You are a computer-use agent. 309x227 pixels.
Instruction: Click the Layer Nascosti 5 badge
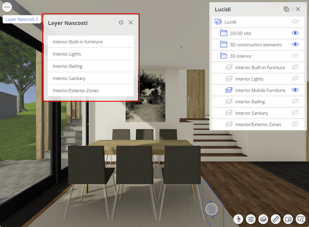tap(22, 19)
